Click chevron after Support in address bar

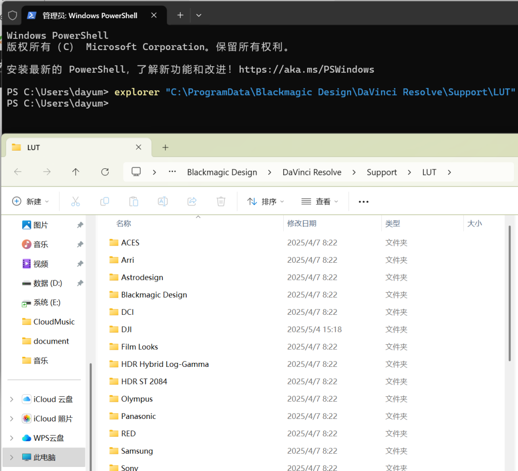[x=409, y=172]
